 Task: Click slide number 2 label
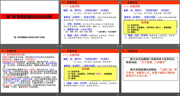(118, 46)
